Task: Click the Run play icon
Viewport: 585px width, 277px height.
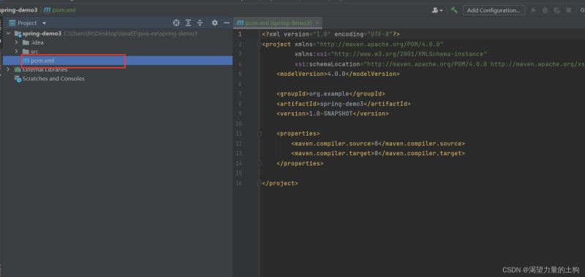Action: tap(534, 10)
